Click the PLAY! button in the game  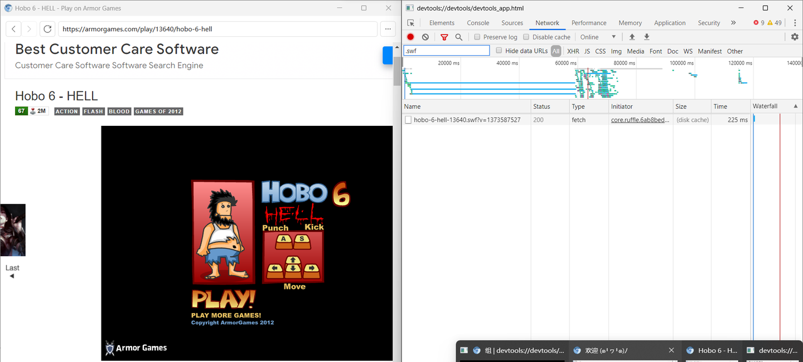tap(223, 299)
